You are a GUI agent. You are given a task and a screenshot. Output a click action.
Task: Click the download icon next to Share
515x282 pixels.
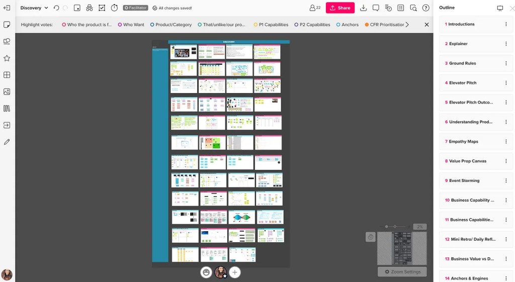pyautogui.click(x=364, y=8)
